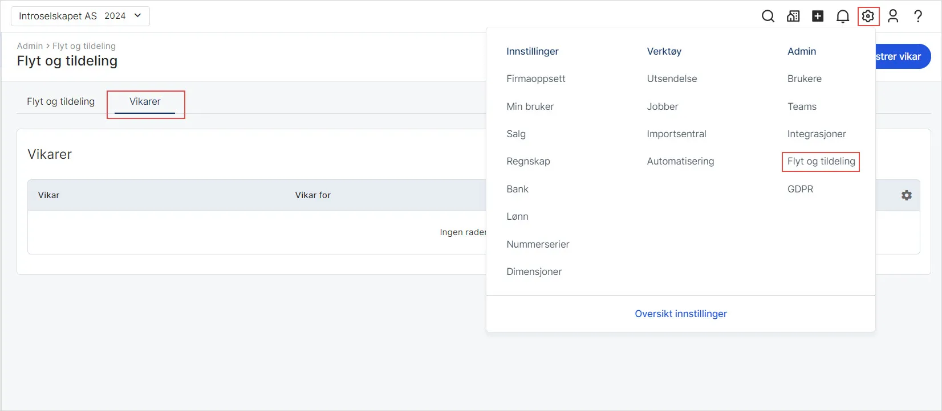Open the company building icon
The image size is (942, 411).
793,17
